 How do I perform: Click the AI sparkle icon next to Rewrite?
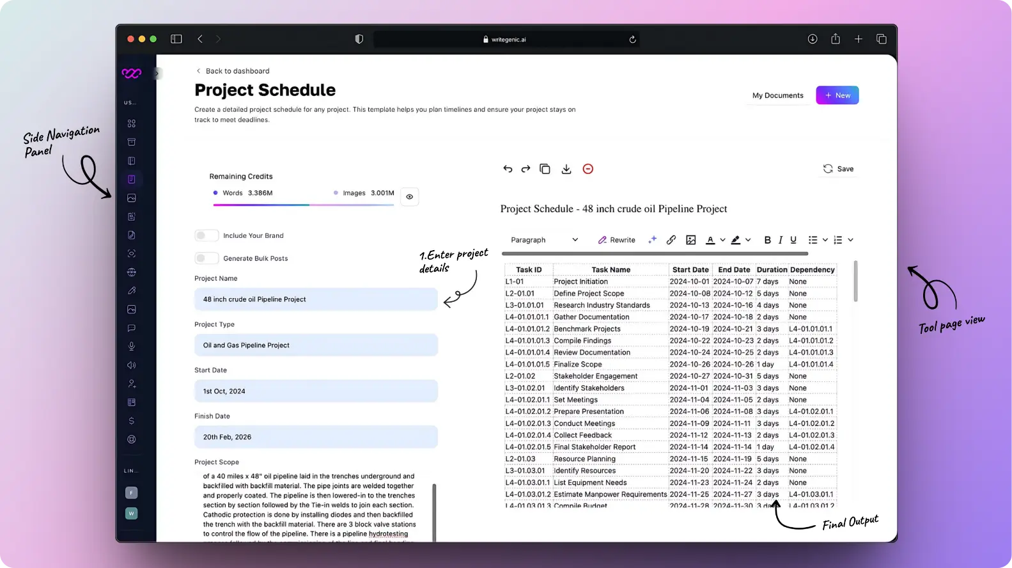[x=652, y=240]
